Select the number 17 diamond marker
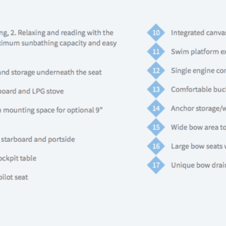Viewport: 226px width, 226px height. tap(156, 165)
